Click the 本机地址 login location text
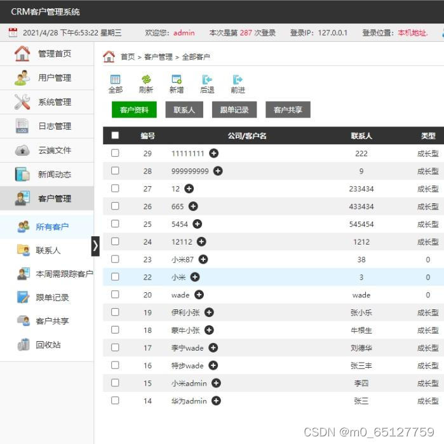 tap(413, 33)
